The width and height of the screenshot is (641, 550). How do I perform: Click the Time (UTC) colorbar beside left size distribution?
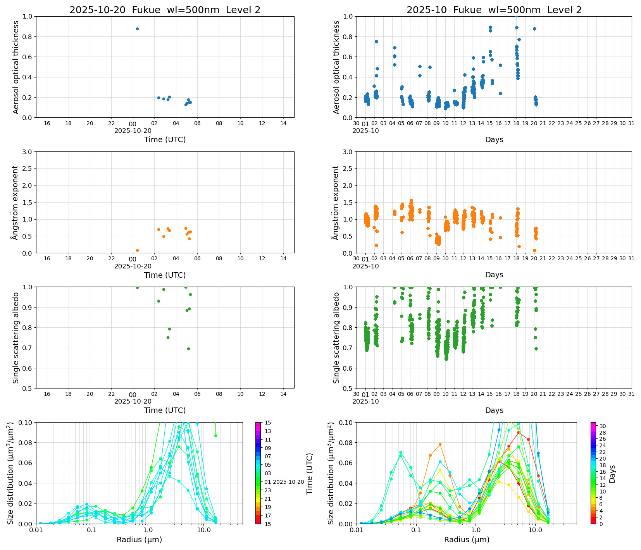click(258, 473)
